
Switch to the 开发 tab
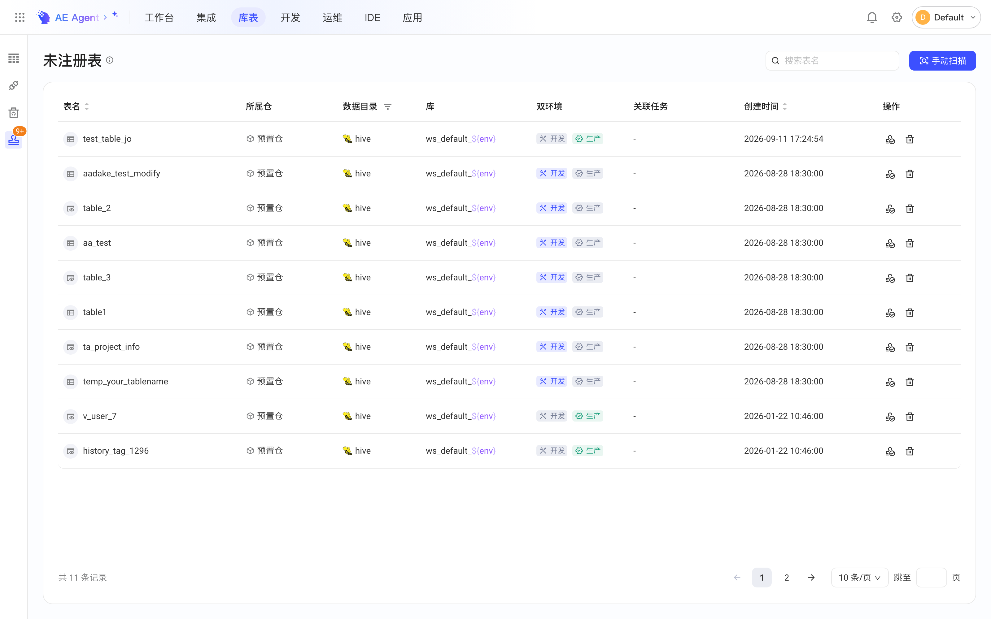(290, 17)
